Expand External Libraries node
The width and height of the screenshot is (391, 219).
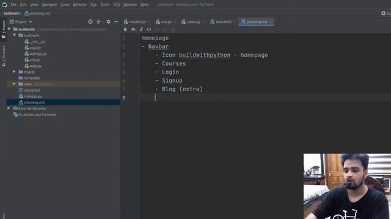(x=9, y=108)
